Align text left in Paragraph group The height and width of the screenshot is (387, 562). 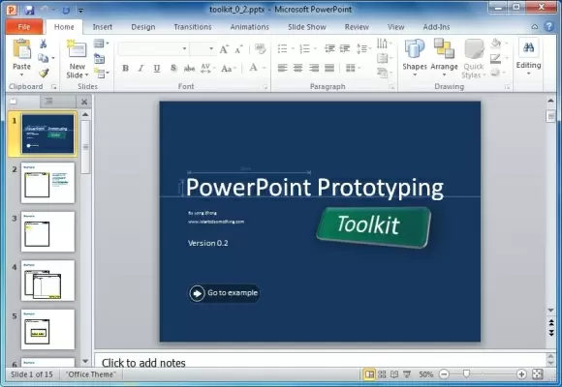click(x=282, y=68)
